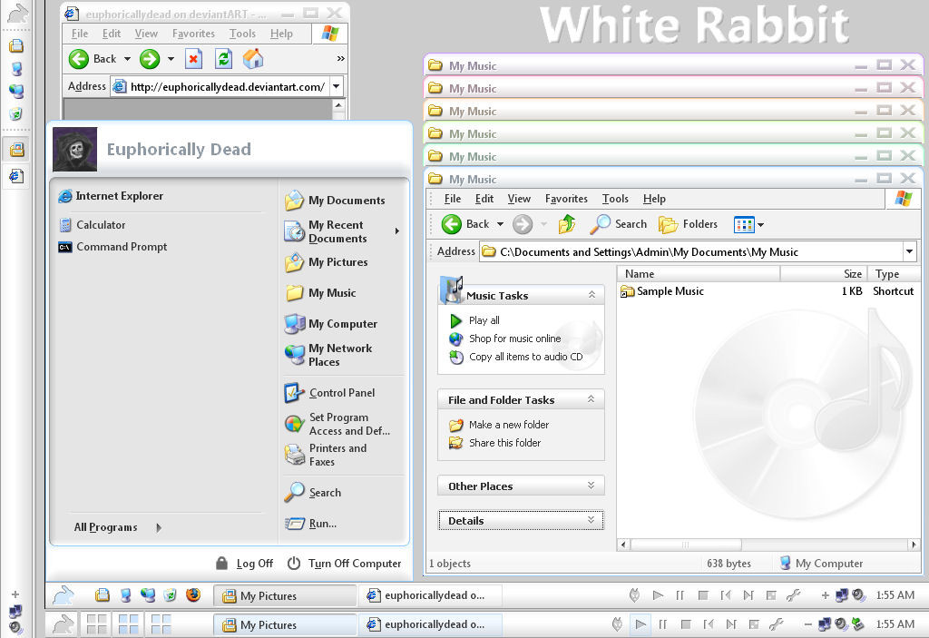The image size is (929, 638).
Task: Launch Internet Explorer from Start menu pinned list
Action: (111, 196)
